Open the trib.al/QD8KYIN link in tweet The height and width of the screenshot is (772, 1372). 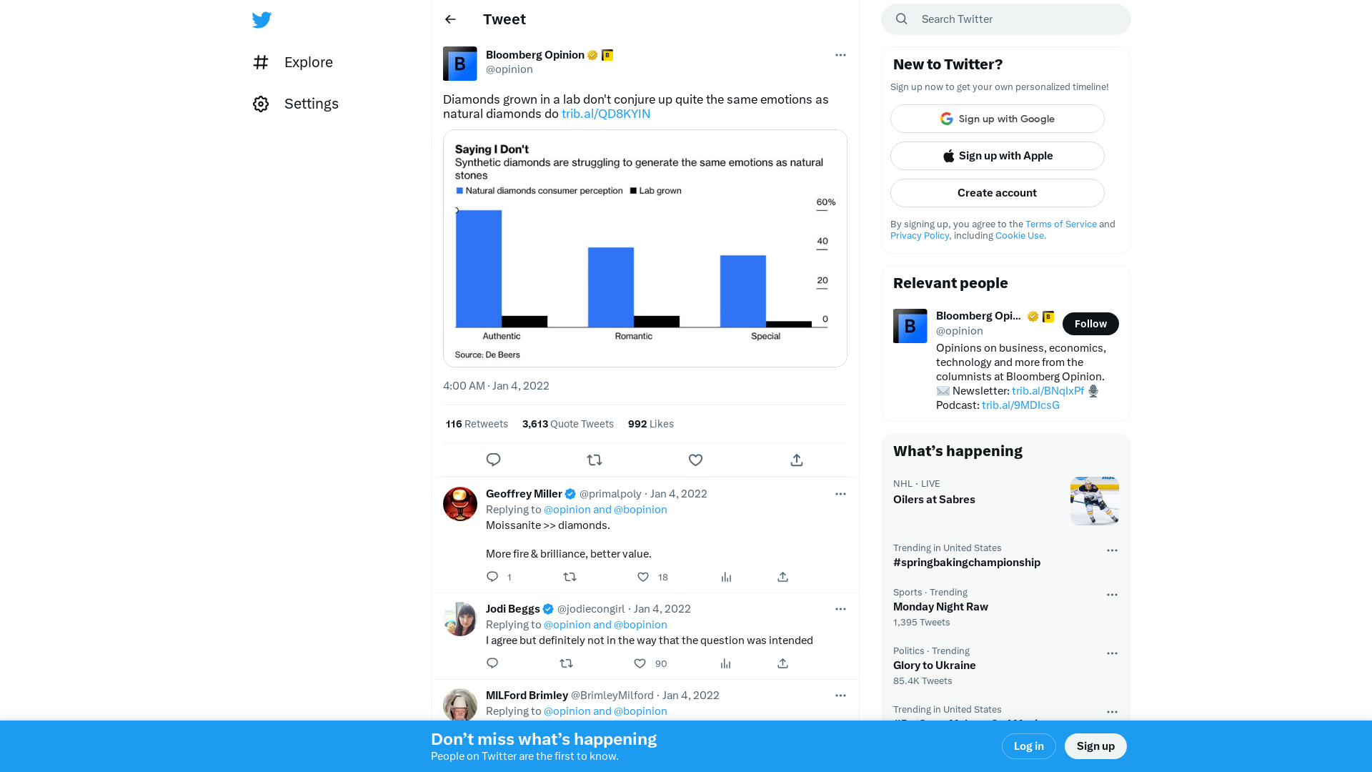tap(606, 114)
